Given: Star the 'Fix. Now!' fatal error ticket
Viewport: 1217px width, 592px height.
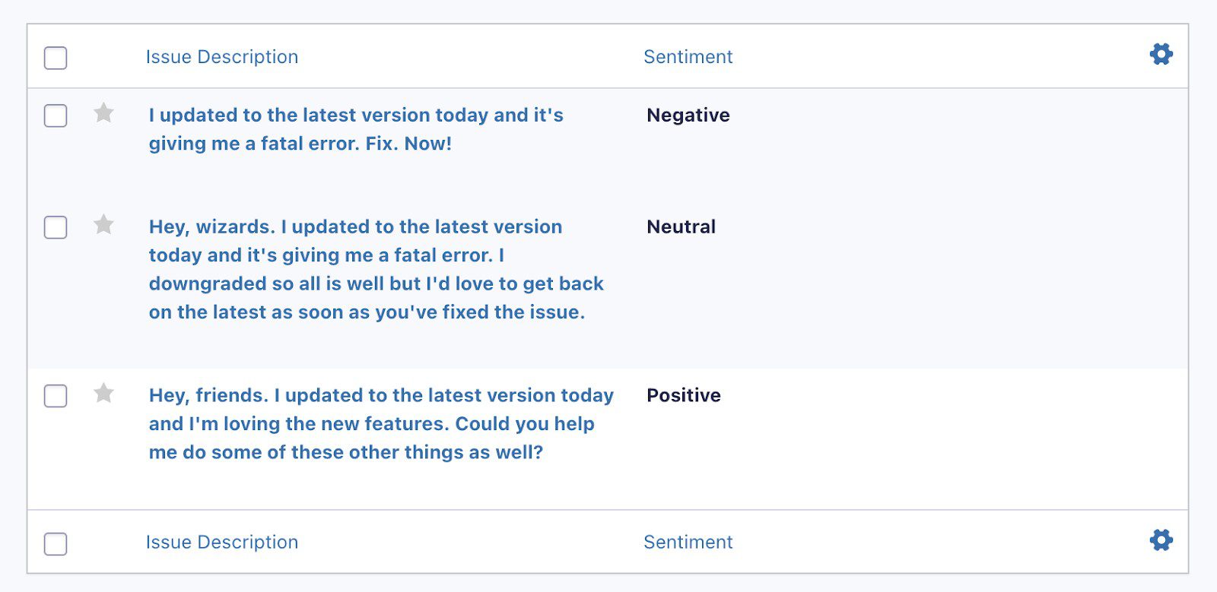Looking at the screenshot, I should [103, 113].
